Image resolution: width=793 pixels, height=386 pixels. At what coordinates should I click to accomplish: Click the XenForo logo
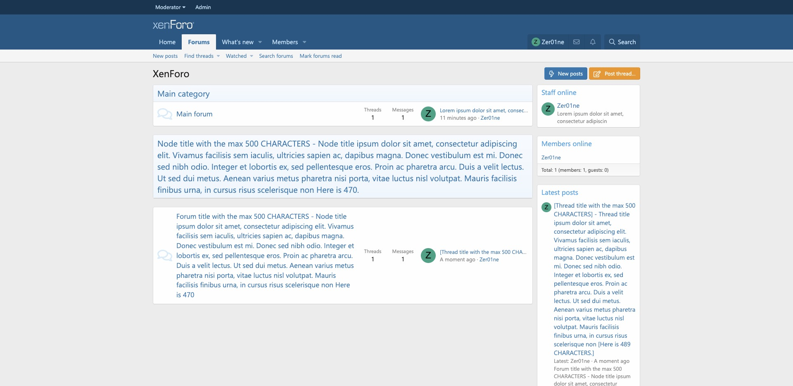(x=173, y=25)
